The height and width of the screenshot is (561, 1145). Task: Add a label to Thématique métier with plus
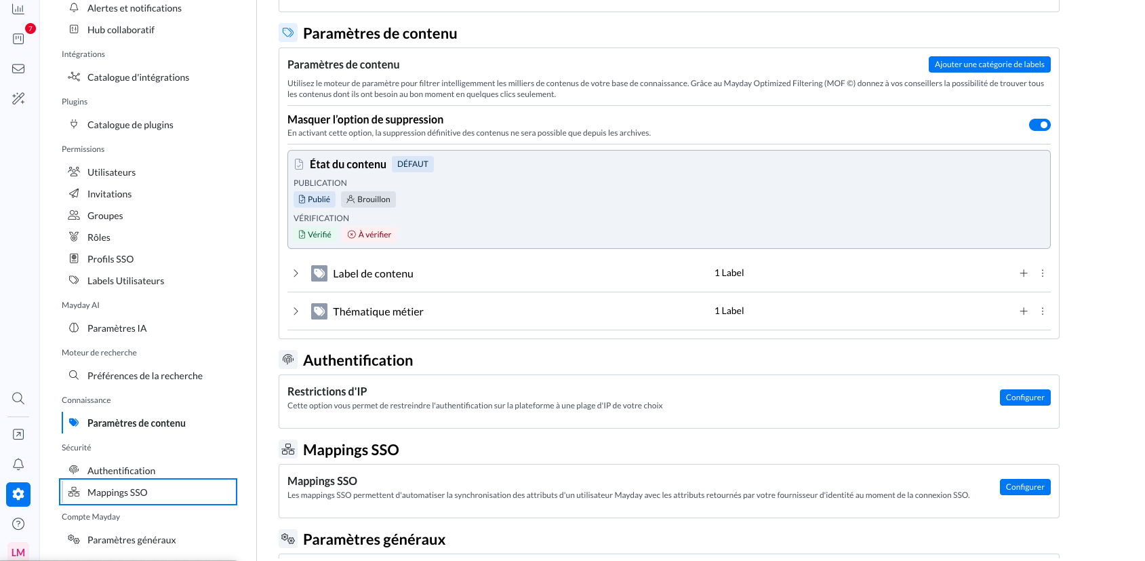click(x=1024, y=311)
